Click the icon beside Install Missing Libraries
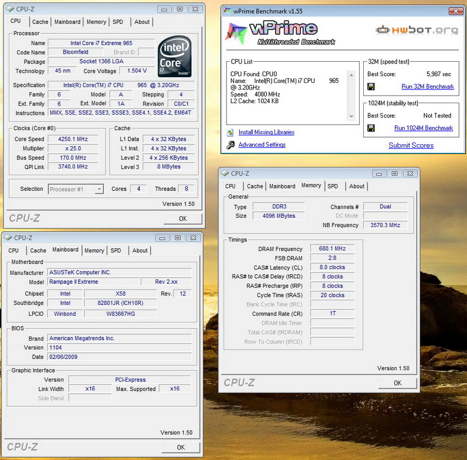 coord(230,132)
